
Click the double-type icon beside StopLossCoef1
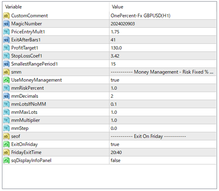tap(6, 56)
